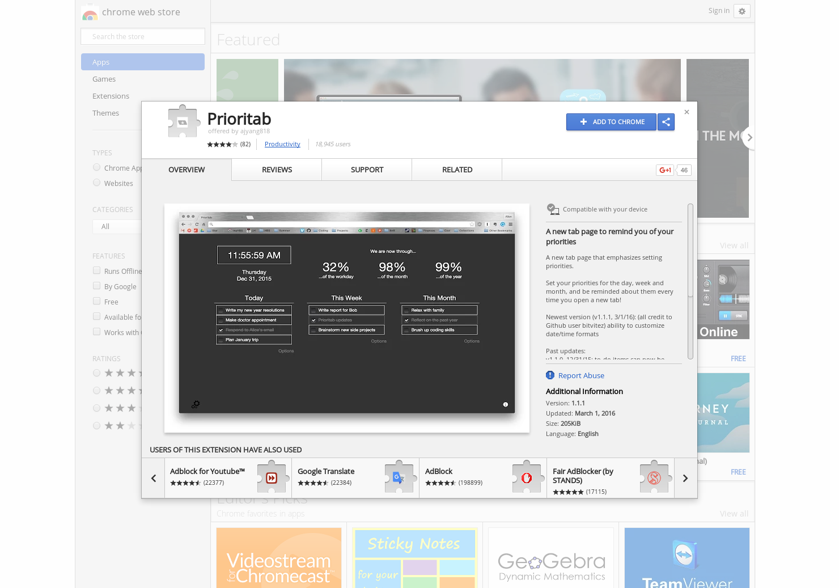
Task: Check the Free filter option
Action: coord(96,301)
